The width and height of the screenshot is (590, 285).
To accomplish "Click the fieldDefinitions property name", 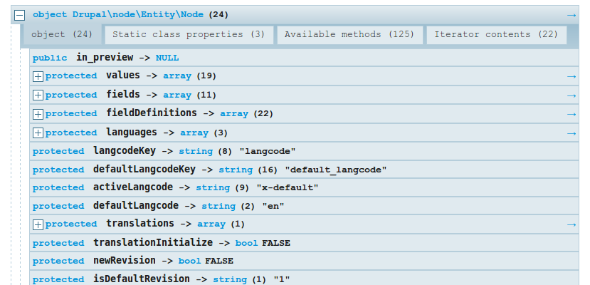I will click(152, 113).
